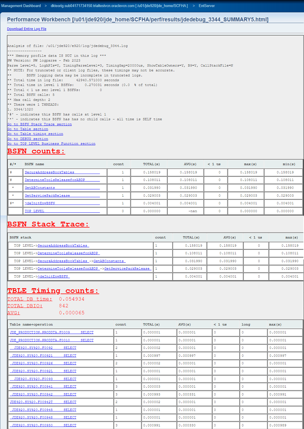This screenshot has width=304, height=429.
Task: Click the BSFN counts heading
Action: [x=36, y=151]
